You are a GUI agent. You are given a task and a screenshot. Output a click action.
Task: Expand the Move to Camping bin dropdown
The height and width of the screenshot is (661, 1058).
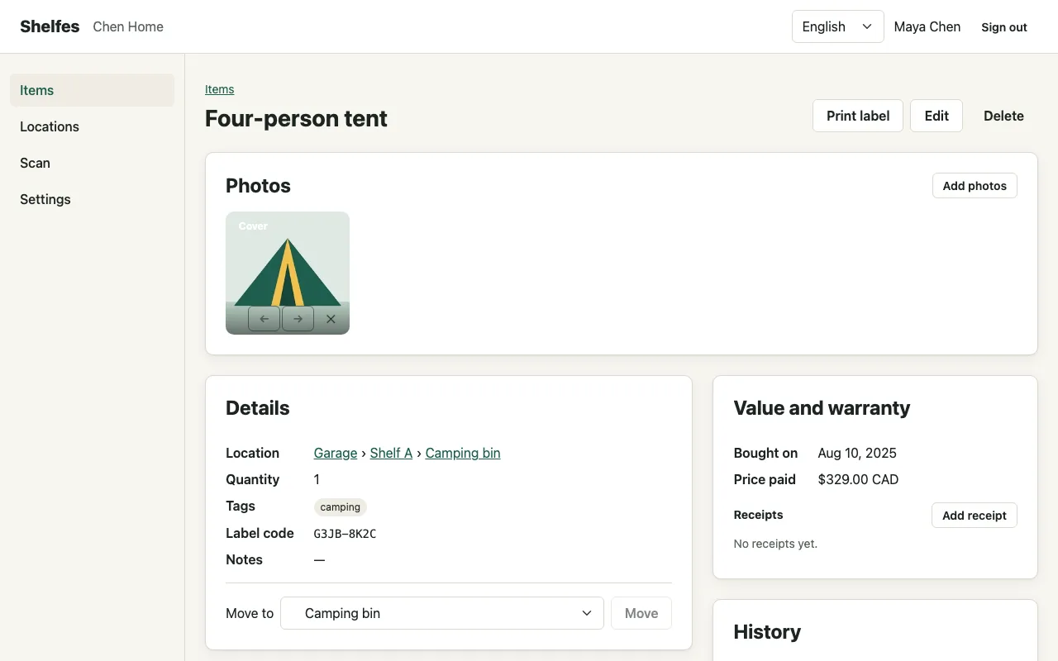click(x=442, y=613)
